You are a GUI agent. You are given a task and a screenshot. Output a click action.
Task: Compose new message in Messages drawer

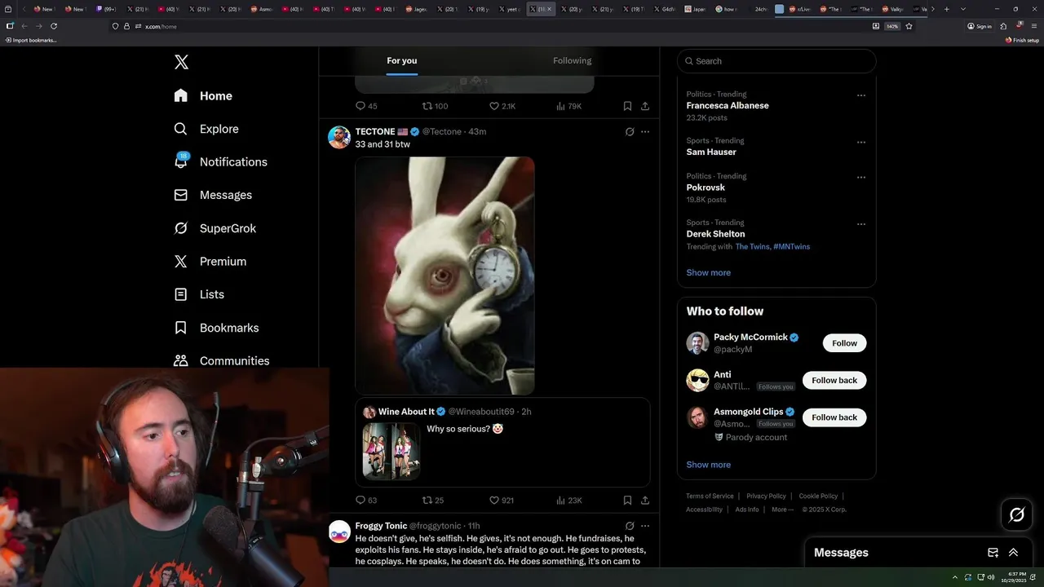[x=993, y=553]
